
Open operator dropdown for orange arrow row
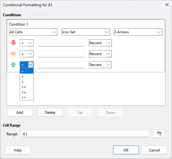point(26,54)
